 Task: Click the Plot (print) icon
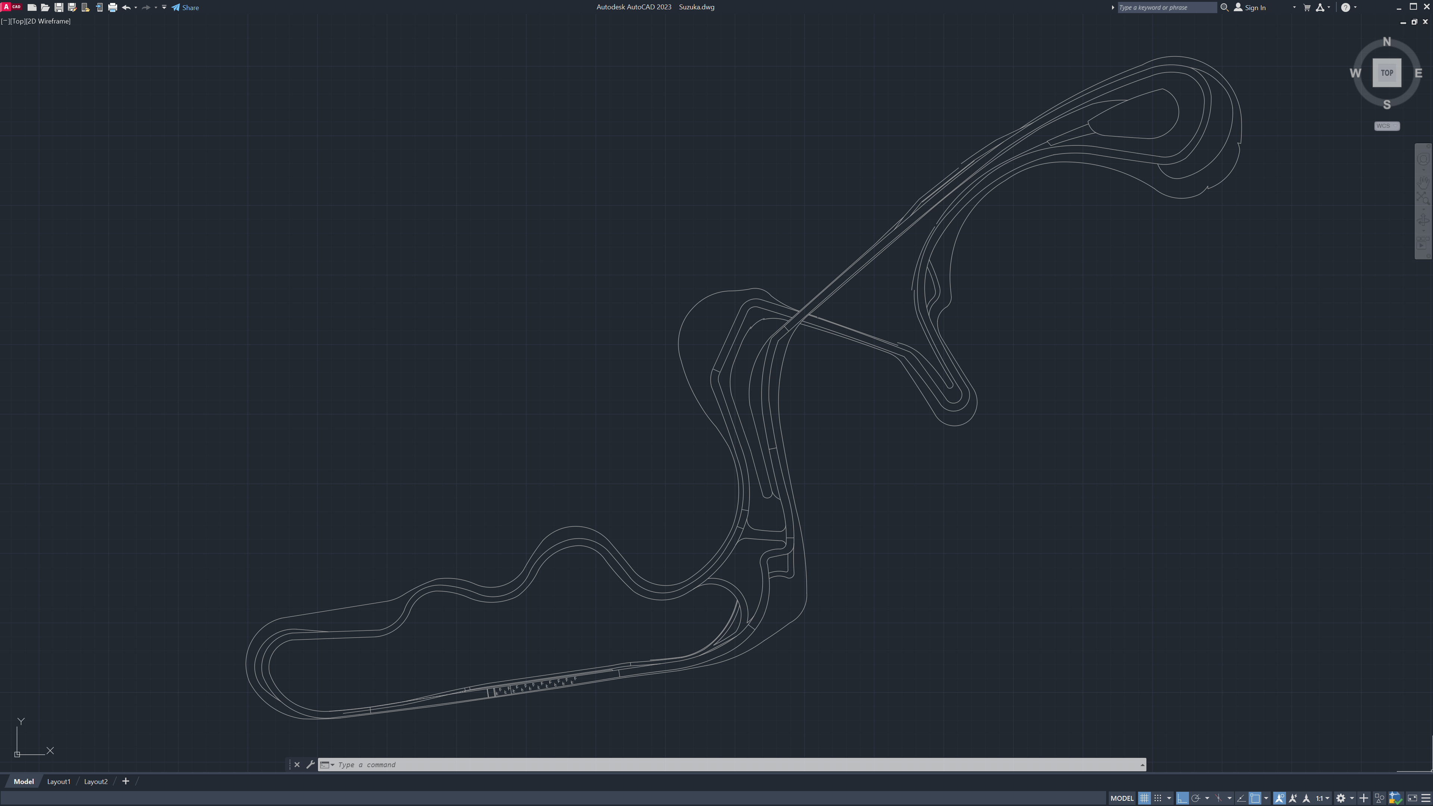(x=112, y=8)
